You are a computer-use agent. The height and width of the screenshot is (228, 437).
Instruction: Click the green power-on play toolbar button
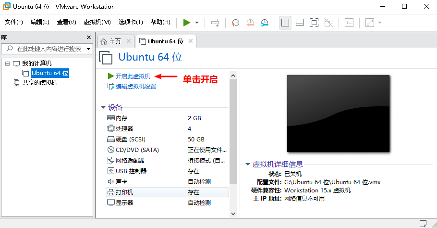186,22
